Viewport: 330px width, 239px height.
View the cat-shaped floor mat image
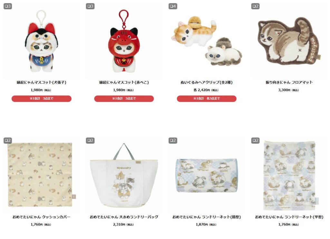[x=289, y=41]
